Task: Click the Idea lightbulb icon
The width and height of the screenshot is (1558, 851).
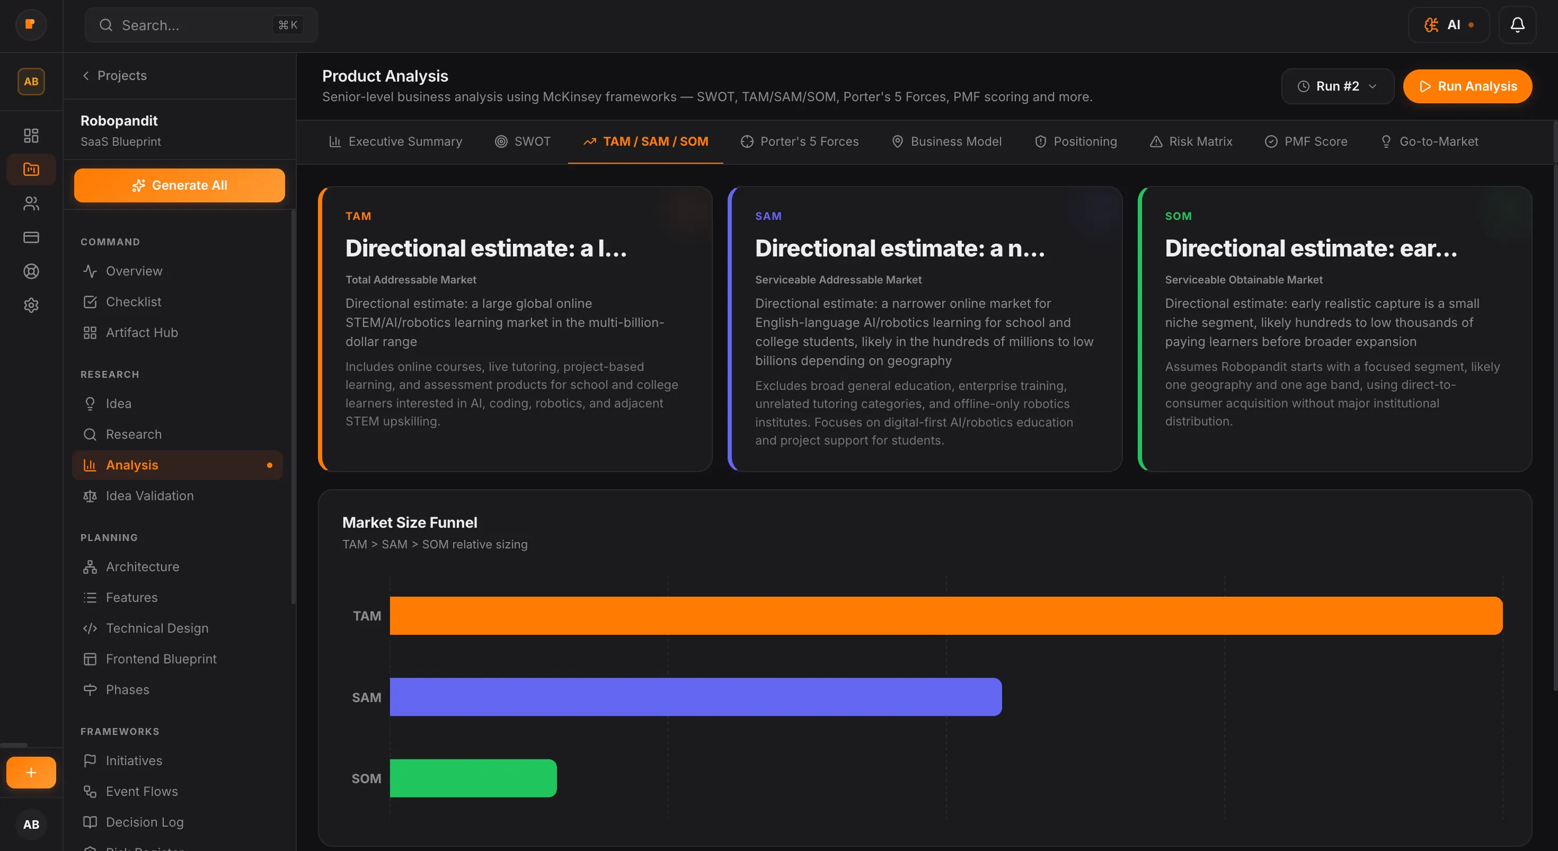Action: pos(90,403)
